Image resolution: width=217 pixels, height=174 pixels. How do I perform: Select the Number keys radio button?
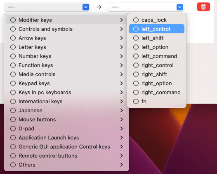click(13, 56)
